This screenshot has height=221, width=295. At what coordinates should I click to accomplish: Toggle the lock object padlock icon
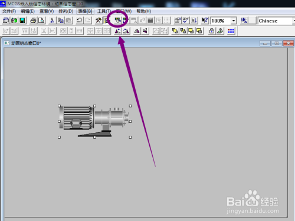(212, 31)
